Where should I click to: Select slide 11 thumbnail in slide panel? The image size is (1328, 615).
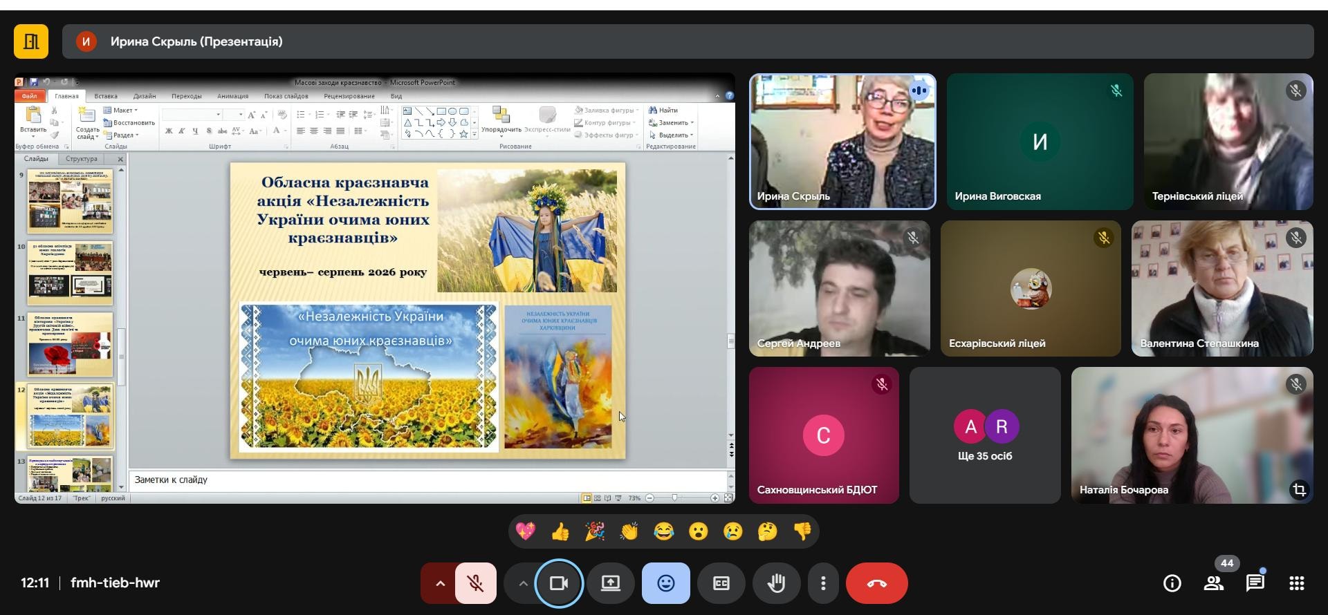tap(70, 345)
